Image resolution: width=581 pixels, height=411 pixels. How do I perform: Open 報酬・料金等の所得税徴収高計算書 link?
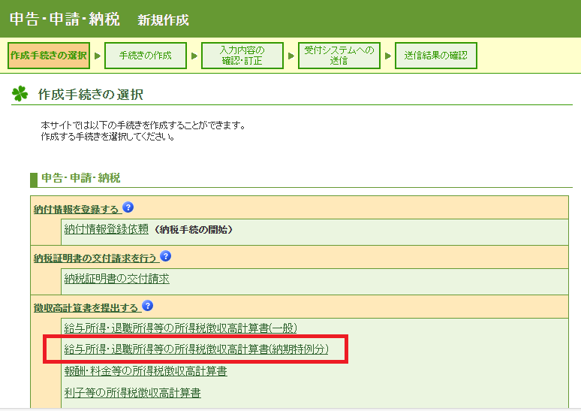(146, 371)
